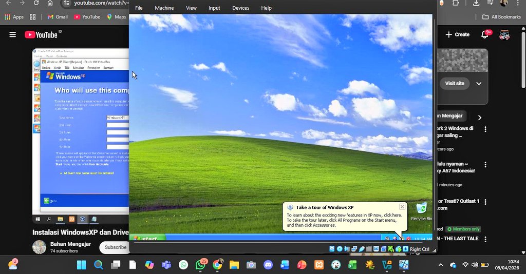Open Windows Start menu on taskbar
Viewport: 526px width, 274px height.
(82, 265)
